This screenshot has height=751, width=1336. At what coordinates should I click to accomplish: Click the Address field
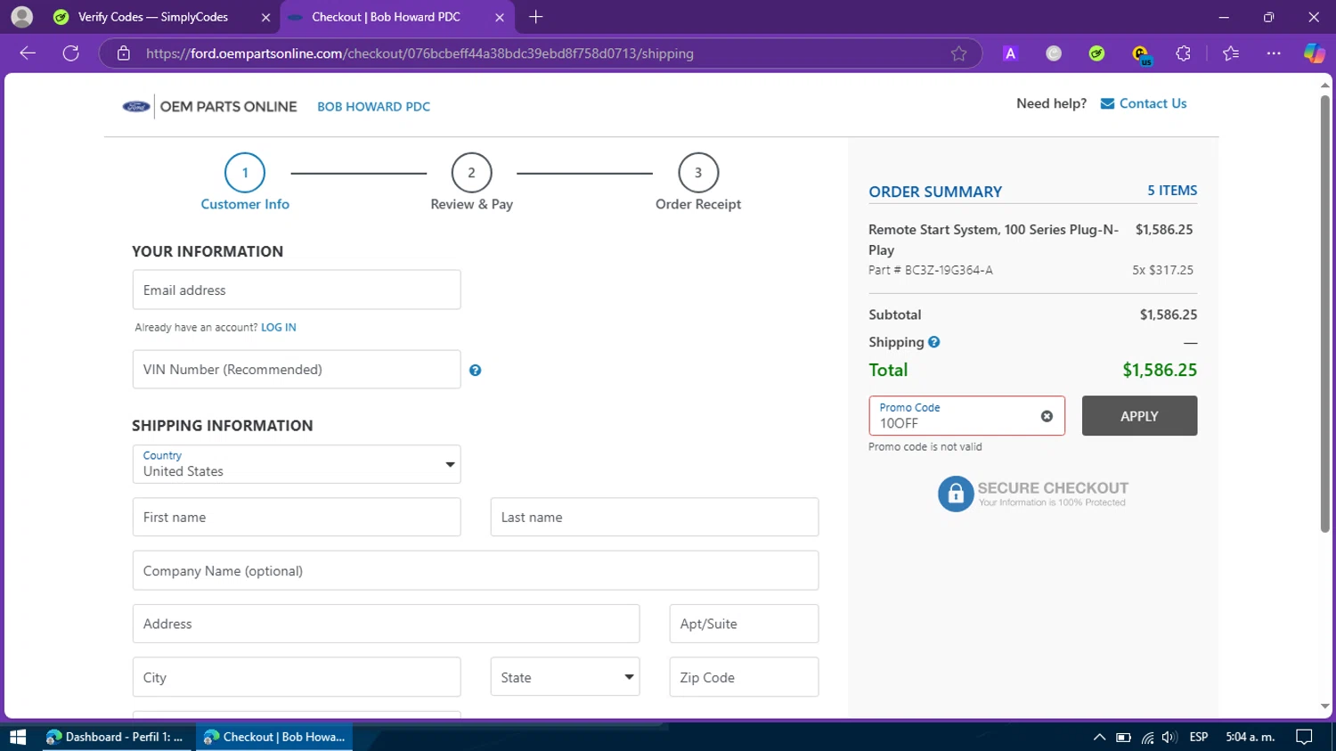386,624
